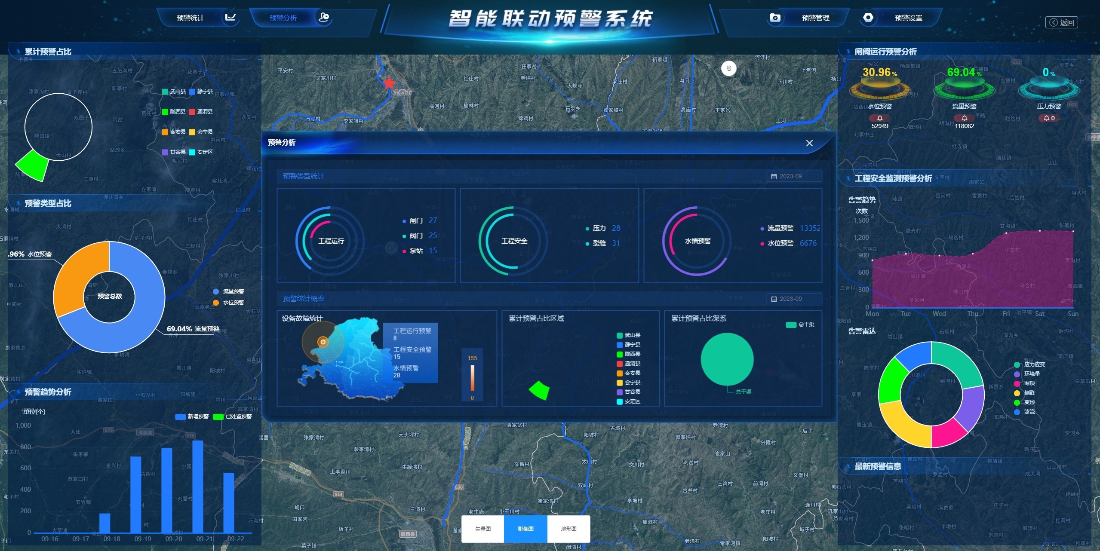Open 预警管理 via its folder icon
1100x551 pixels.
pos(775,18)
